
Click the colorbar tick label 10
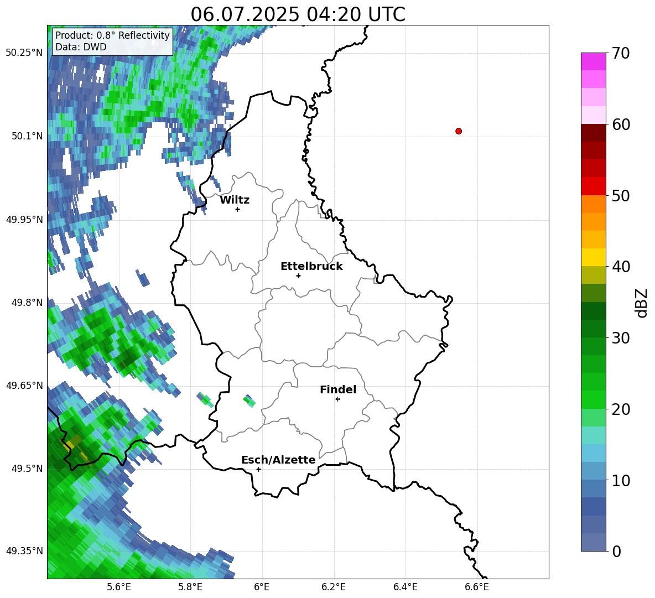pyautogui.click(x=621, y=480)
